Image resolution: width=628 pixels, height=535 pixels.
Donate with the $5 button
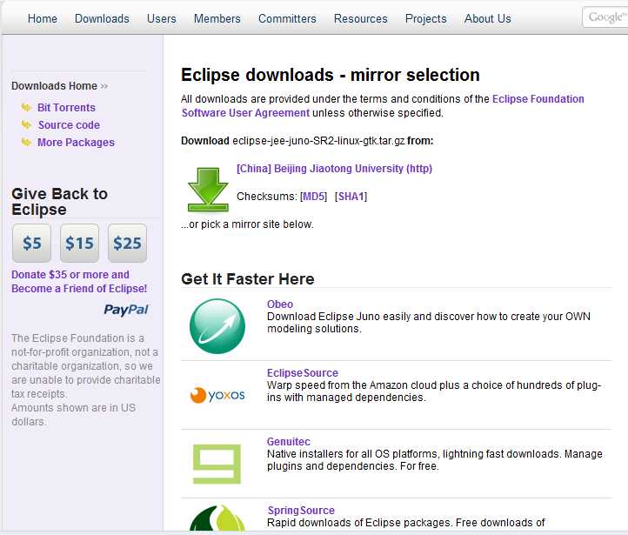pyautogui.click(x=31, y=243)
